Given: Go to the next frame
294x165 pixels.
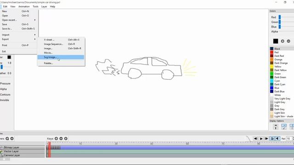Looking at the screenshot, I should (266, 138).
